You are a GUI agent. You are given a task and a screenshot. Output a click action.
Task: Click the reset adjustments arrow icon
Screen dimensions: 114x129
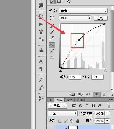click(88, 94)
